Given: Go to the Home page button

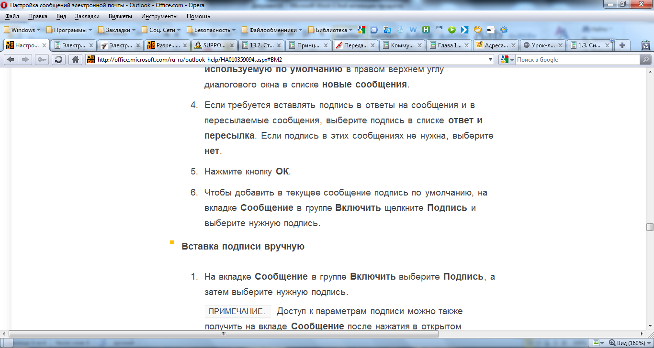Looking at the screenshot, I should click(75, 60).
